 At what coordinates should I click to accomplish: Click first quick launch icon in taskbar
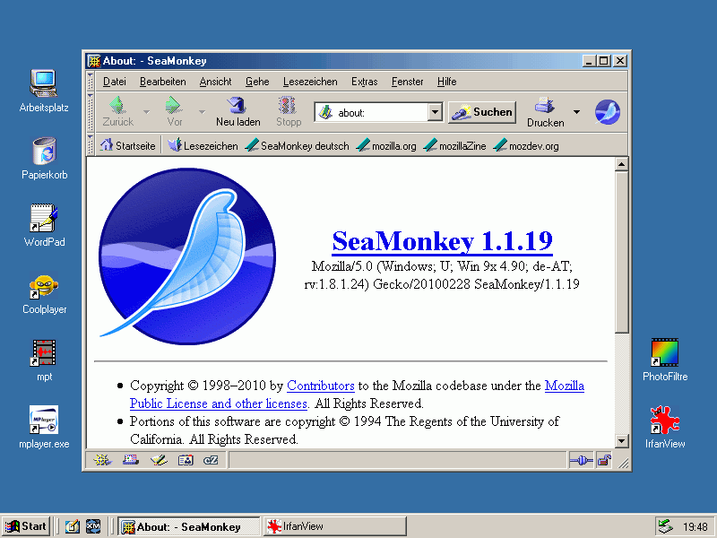[73, 526]
